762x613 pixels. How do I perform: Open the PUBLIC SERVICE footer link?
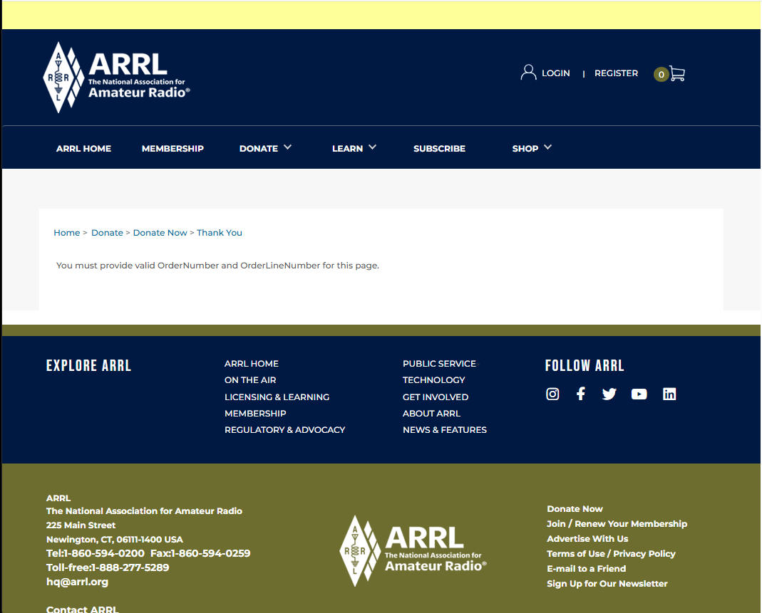point(439,364)
